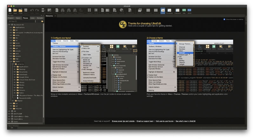Expand the Applications folder under Macintosh HD

[x=11, y=27]
